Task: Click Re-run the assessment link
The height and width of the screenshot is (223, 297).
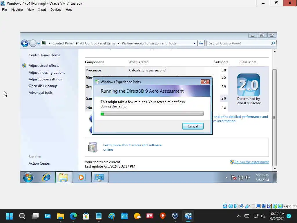Action: 251,162
